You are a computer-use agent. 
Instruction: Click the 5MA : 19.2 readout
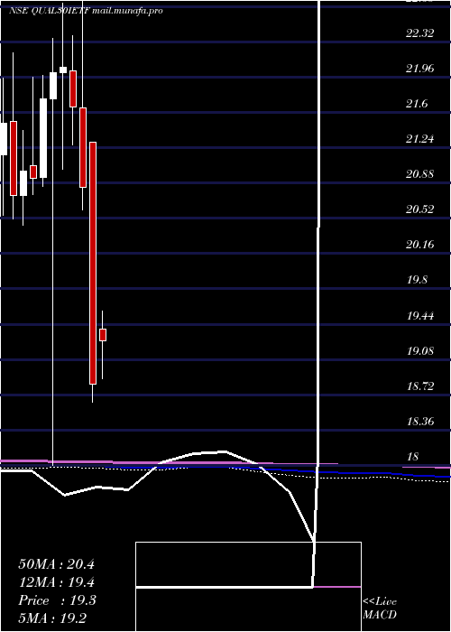click(x=52, y=618)
